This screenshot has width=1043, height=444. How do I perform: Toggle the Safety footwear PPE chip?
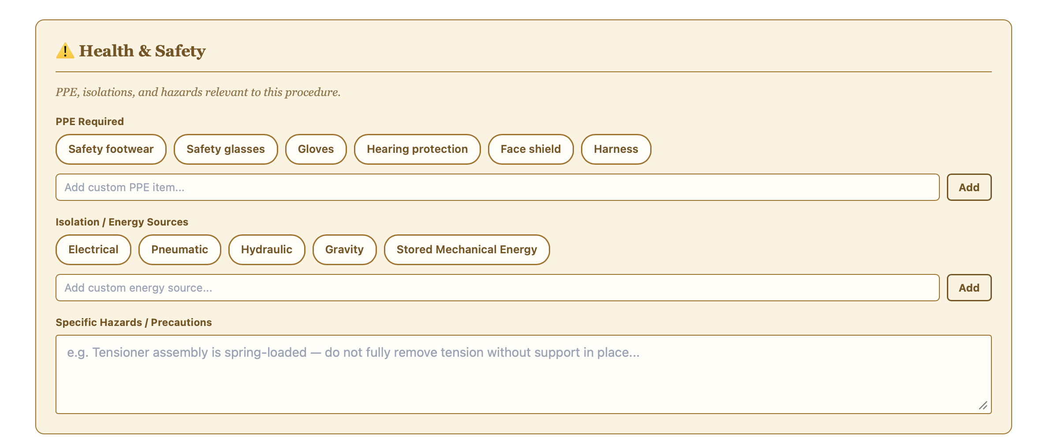pos(111,149)
